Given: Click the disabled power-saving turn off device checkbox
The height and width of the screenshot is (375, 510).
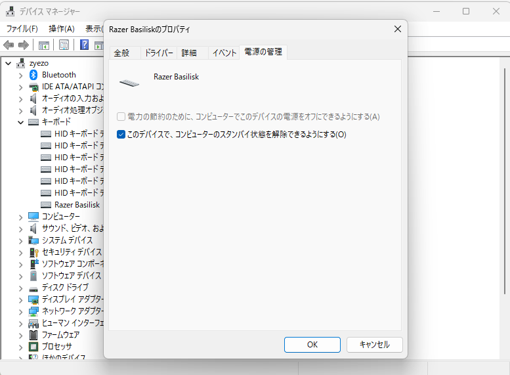Looking at the screenshot, I should click(121, 117).
